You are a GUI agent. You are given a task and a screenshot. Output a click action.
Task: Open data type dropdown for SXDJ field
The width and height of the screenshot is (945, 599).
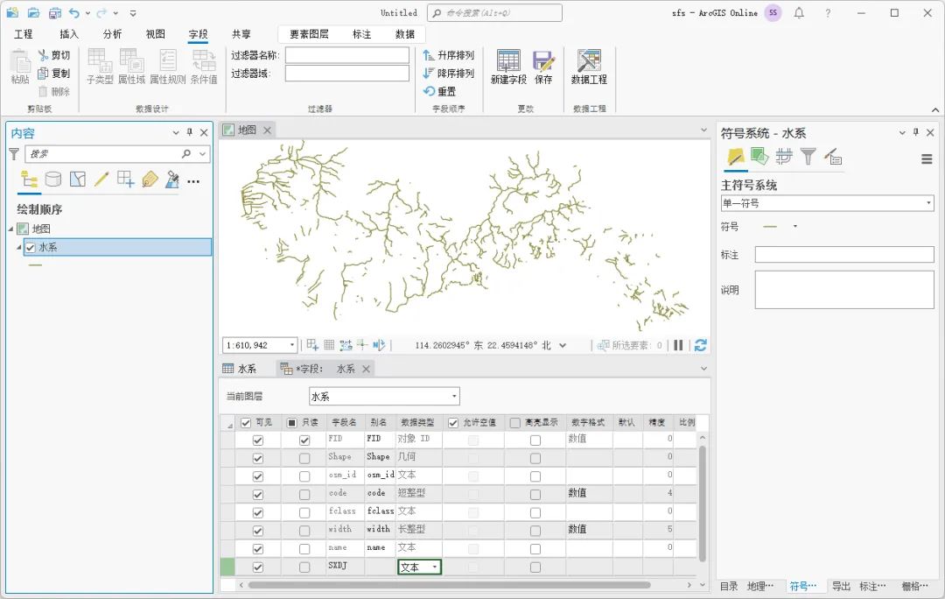coord(435,567)
